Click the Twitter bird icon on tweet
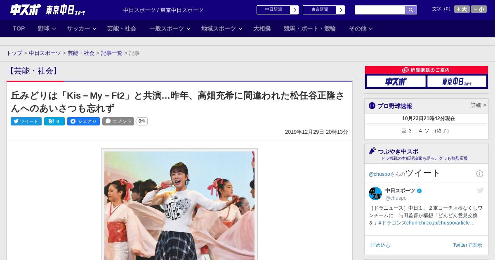Screen dimensions: 495x260 [480, 190]
